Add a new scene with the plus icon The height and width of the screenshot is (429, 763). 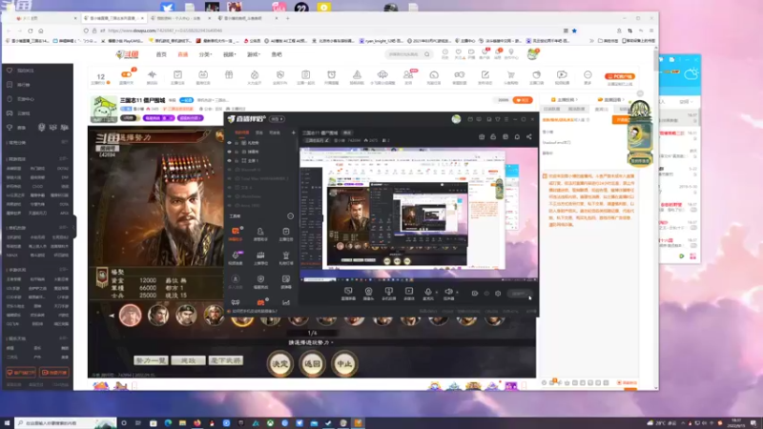(293, 133)
